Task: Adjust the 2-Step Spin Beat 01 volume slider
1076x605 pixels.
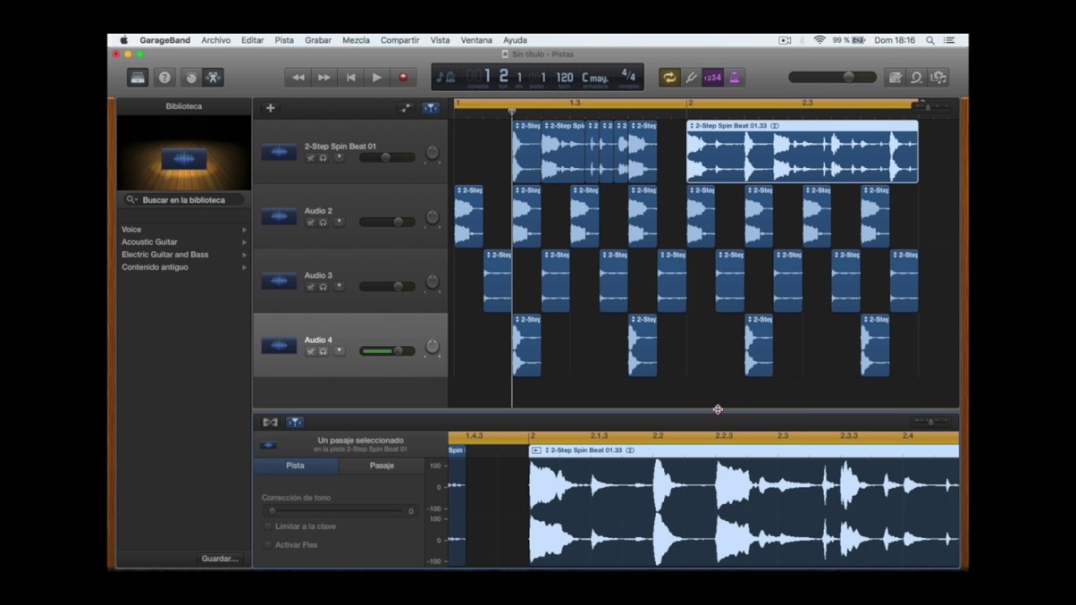Action: [x=387, y=157]
